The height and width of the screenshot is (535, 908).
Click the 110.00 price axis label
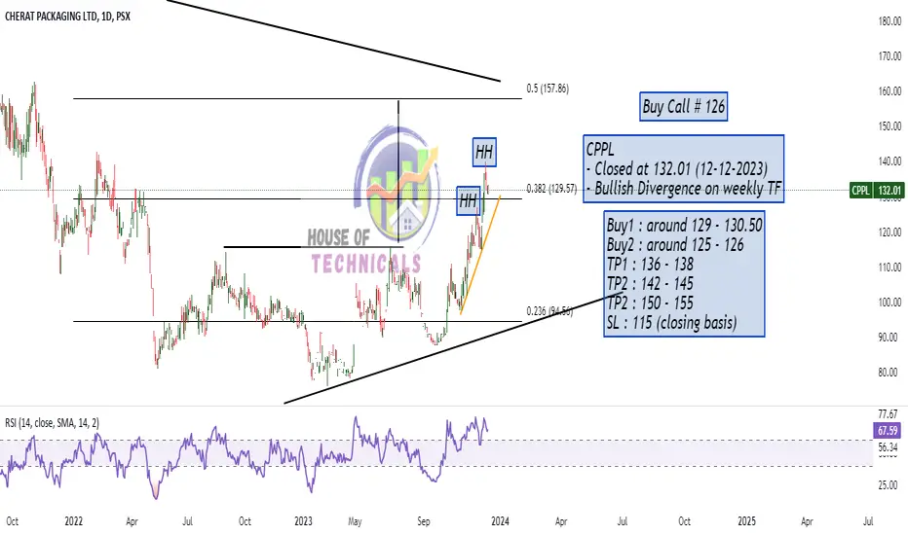[x=889, y=267]
